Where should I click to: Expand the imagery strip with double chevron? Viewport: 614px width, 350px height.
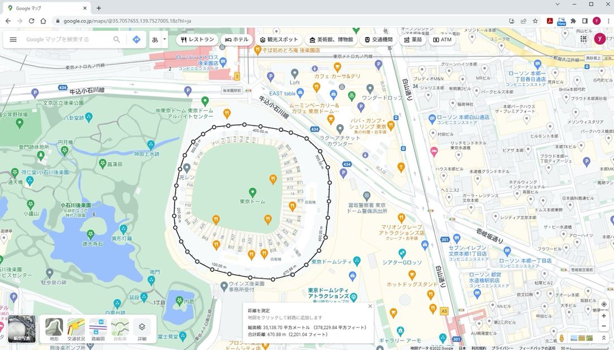(x=603, y=338)
